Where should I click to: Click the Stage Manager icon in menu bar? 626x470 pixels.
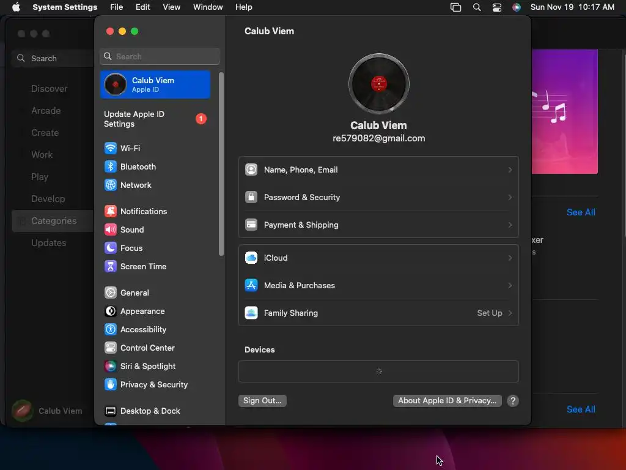(x=455, y=7)
